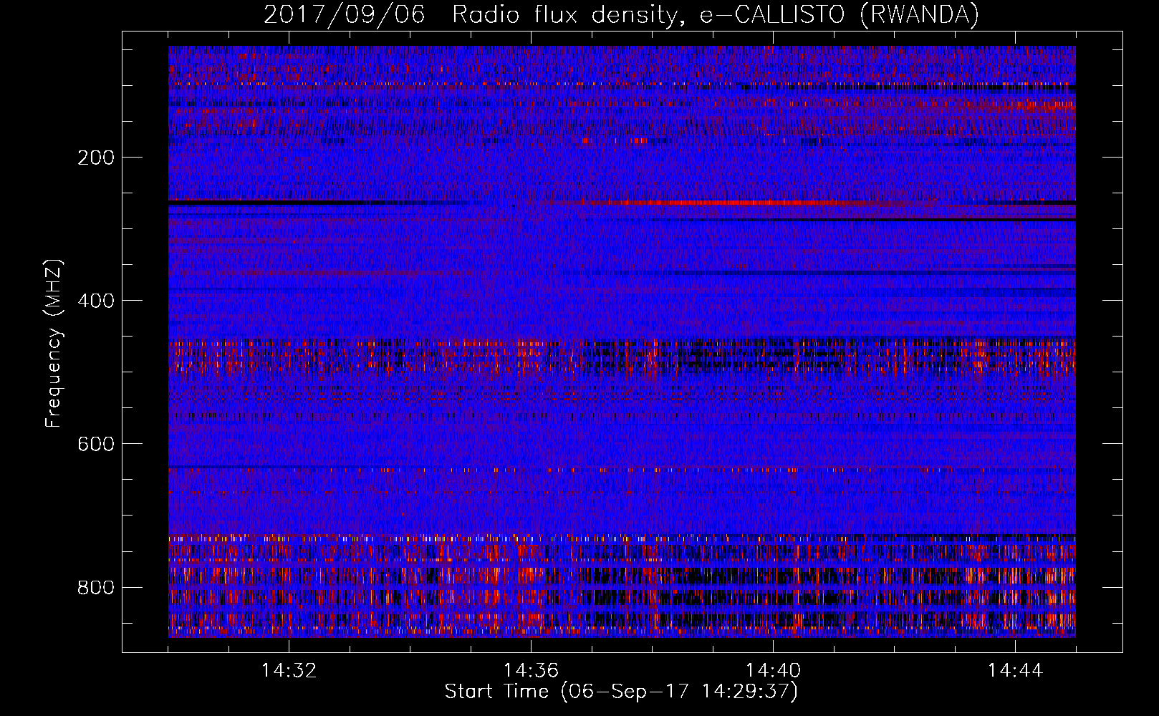
Task: Click the 14:44 time tick label
Action: pos(1015,671)
